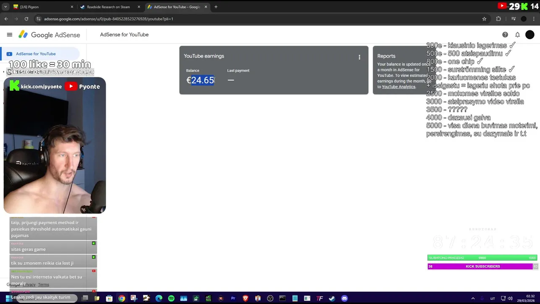Go back to the previous page
The image size is (540, 304).
point(6,19)
